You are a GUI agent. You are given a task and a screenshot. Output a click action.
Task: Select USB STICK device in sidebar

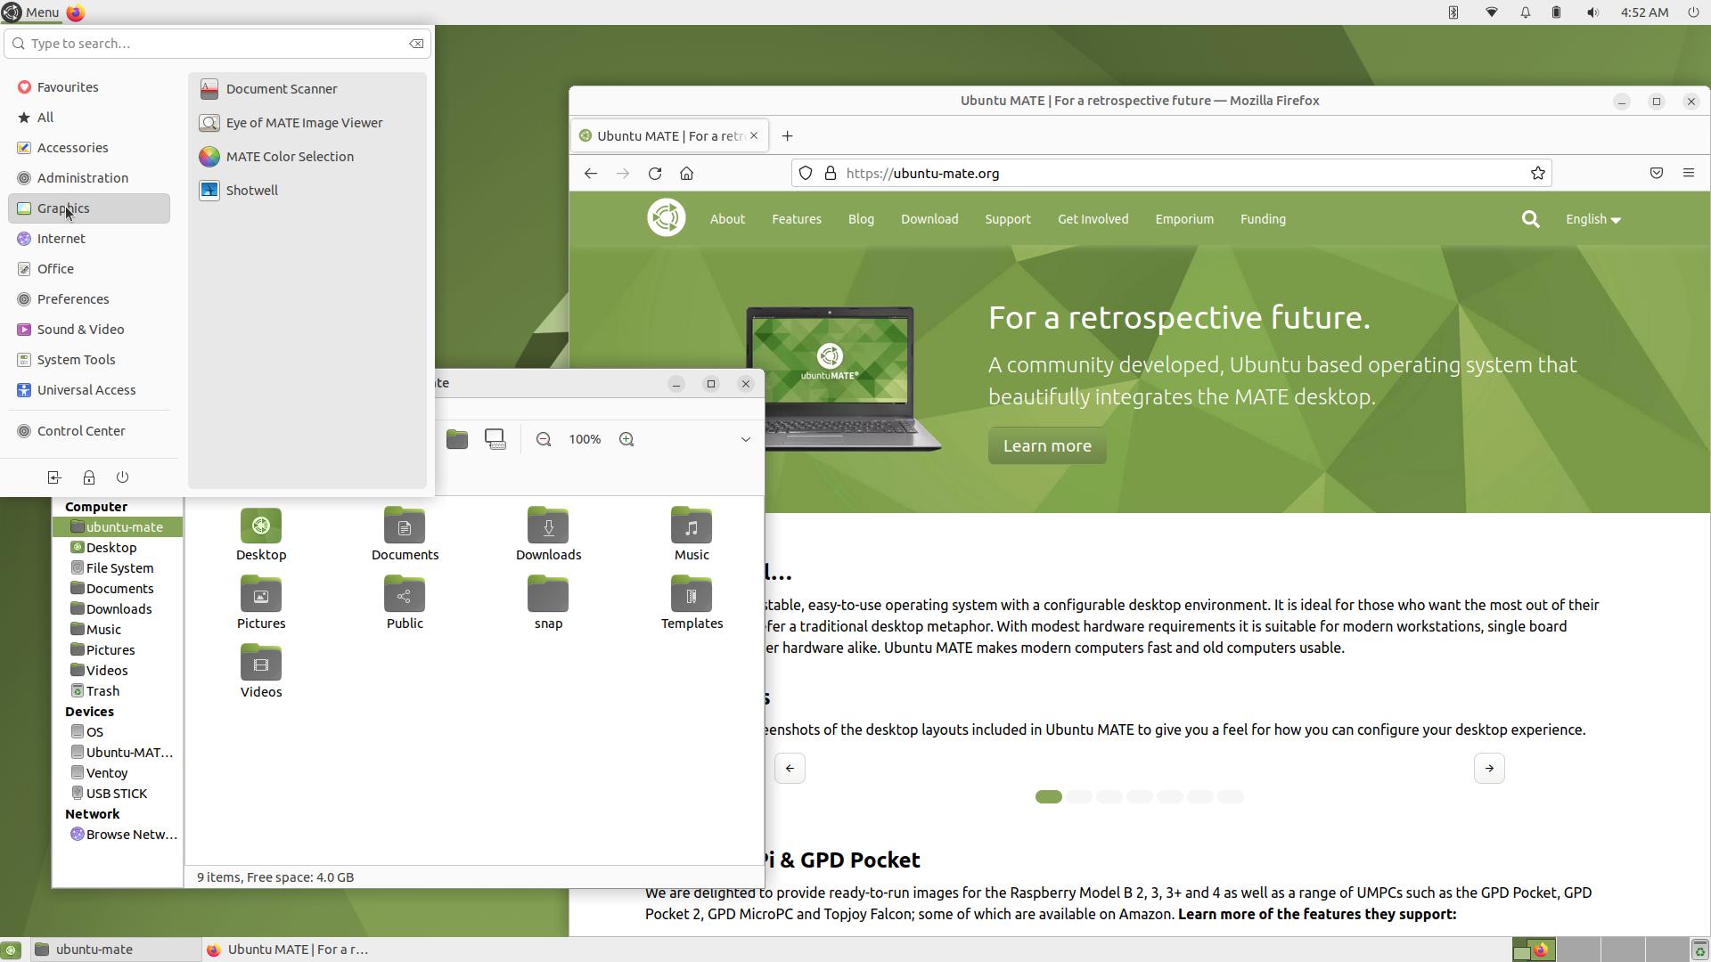(118, 794)
